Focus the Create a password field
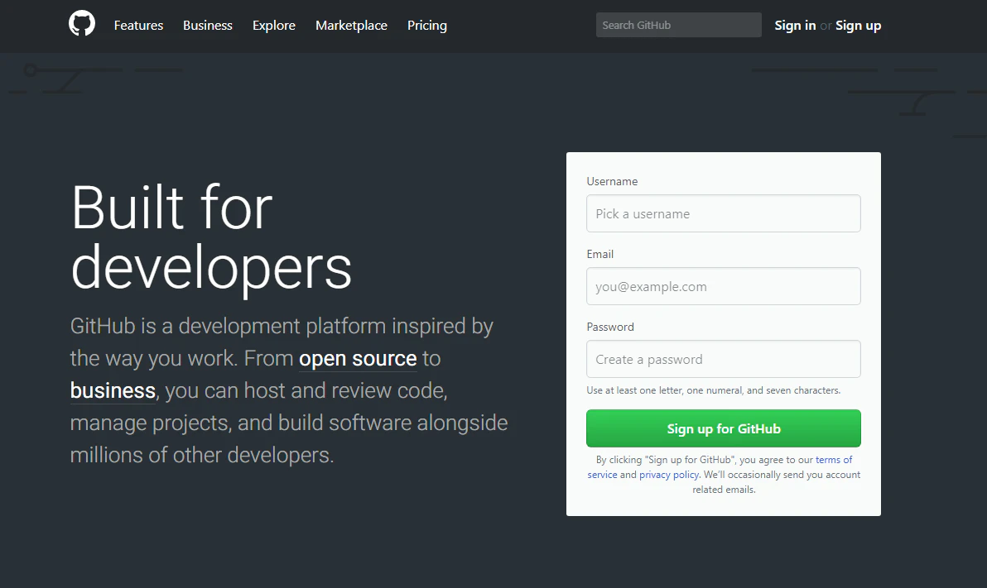This screenshot has height=588, width=987. (723, 359)
